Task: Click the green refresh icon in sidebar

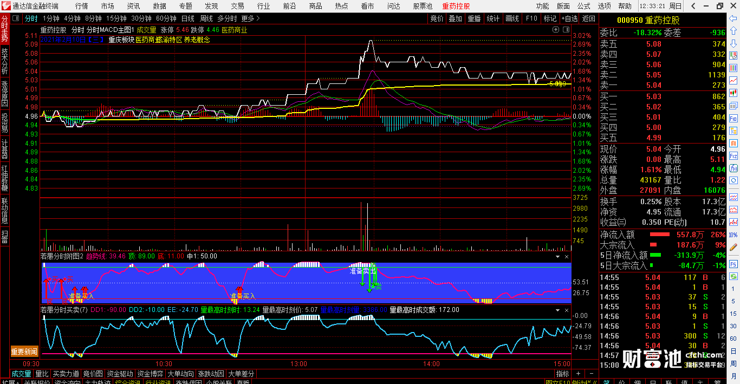Action: tap(733, 276)
